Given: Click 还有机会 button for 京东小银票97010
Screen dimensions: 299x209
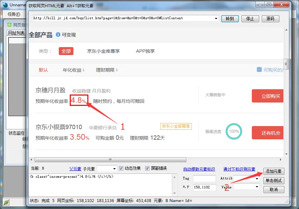Looking at the screenshot, I should coord(267,133).
